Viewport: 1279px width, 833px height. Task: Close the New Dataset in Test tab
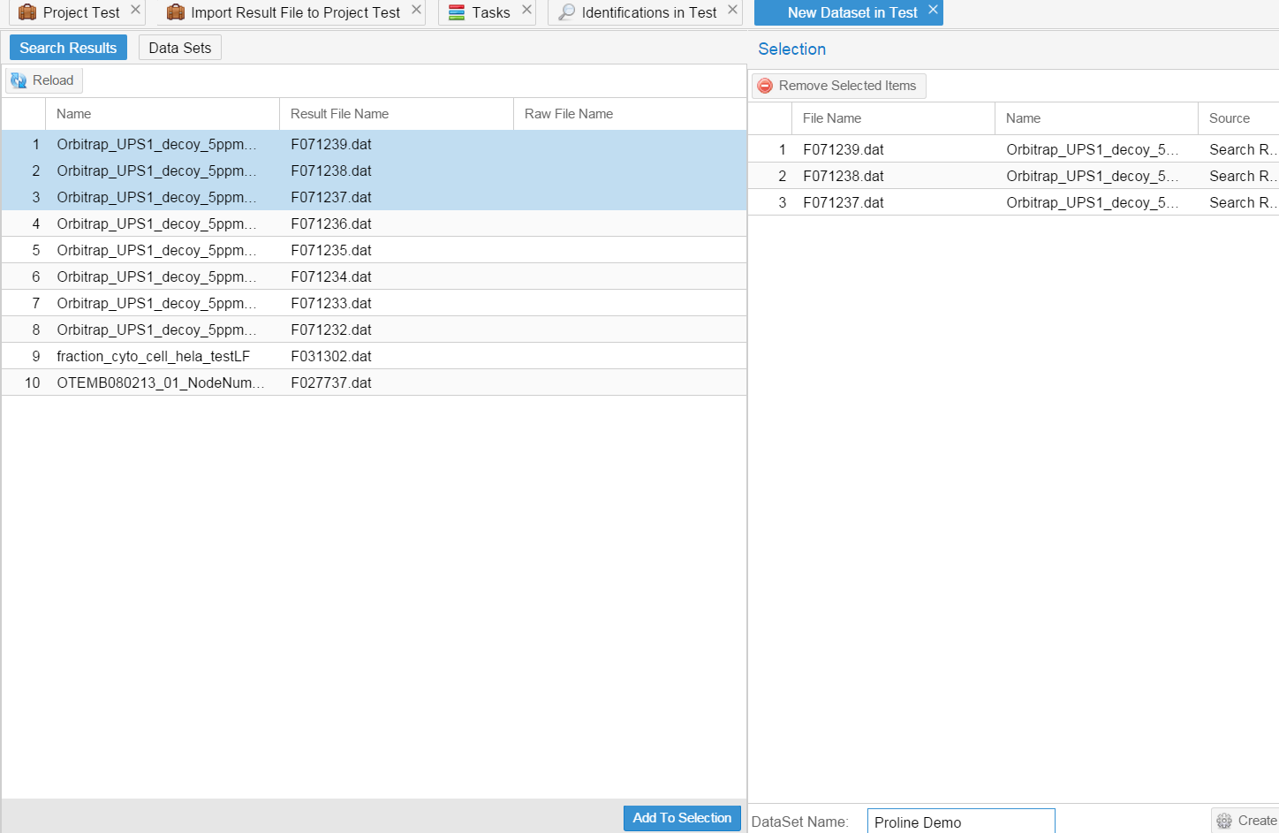pyautogui.click(x=933, y=10)
